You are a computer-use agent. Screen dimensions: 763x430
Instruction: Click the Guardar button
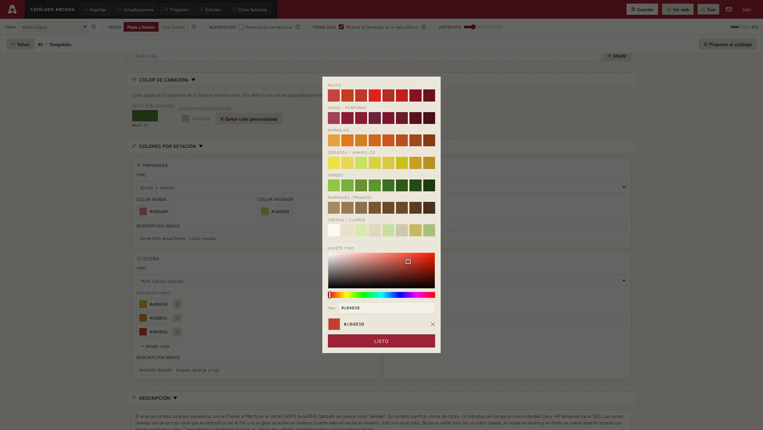click(x=642, y=10)
